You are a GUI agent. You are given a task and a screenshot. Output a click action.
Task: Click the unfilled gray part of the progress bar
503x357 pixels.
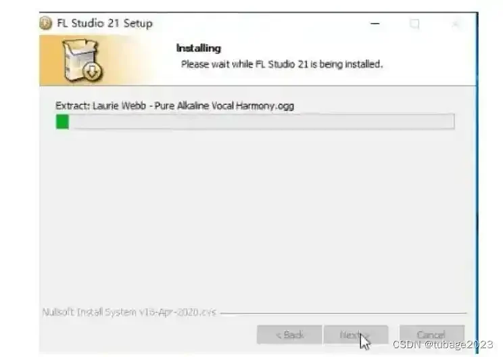[262, 122]
